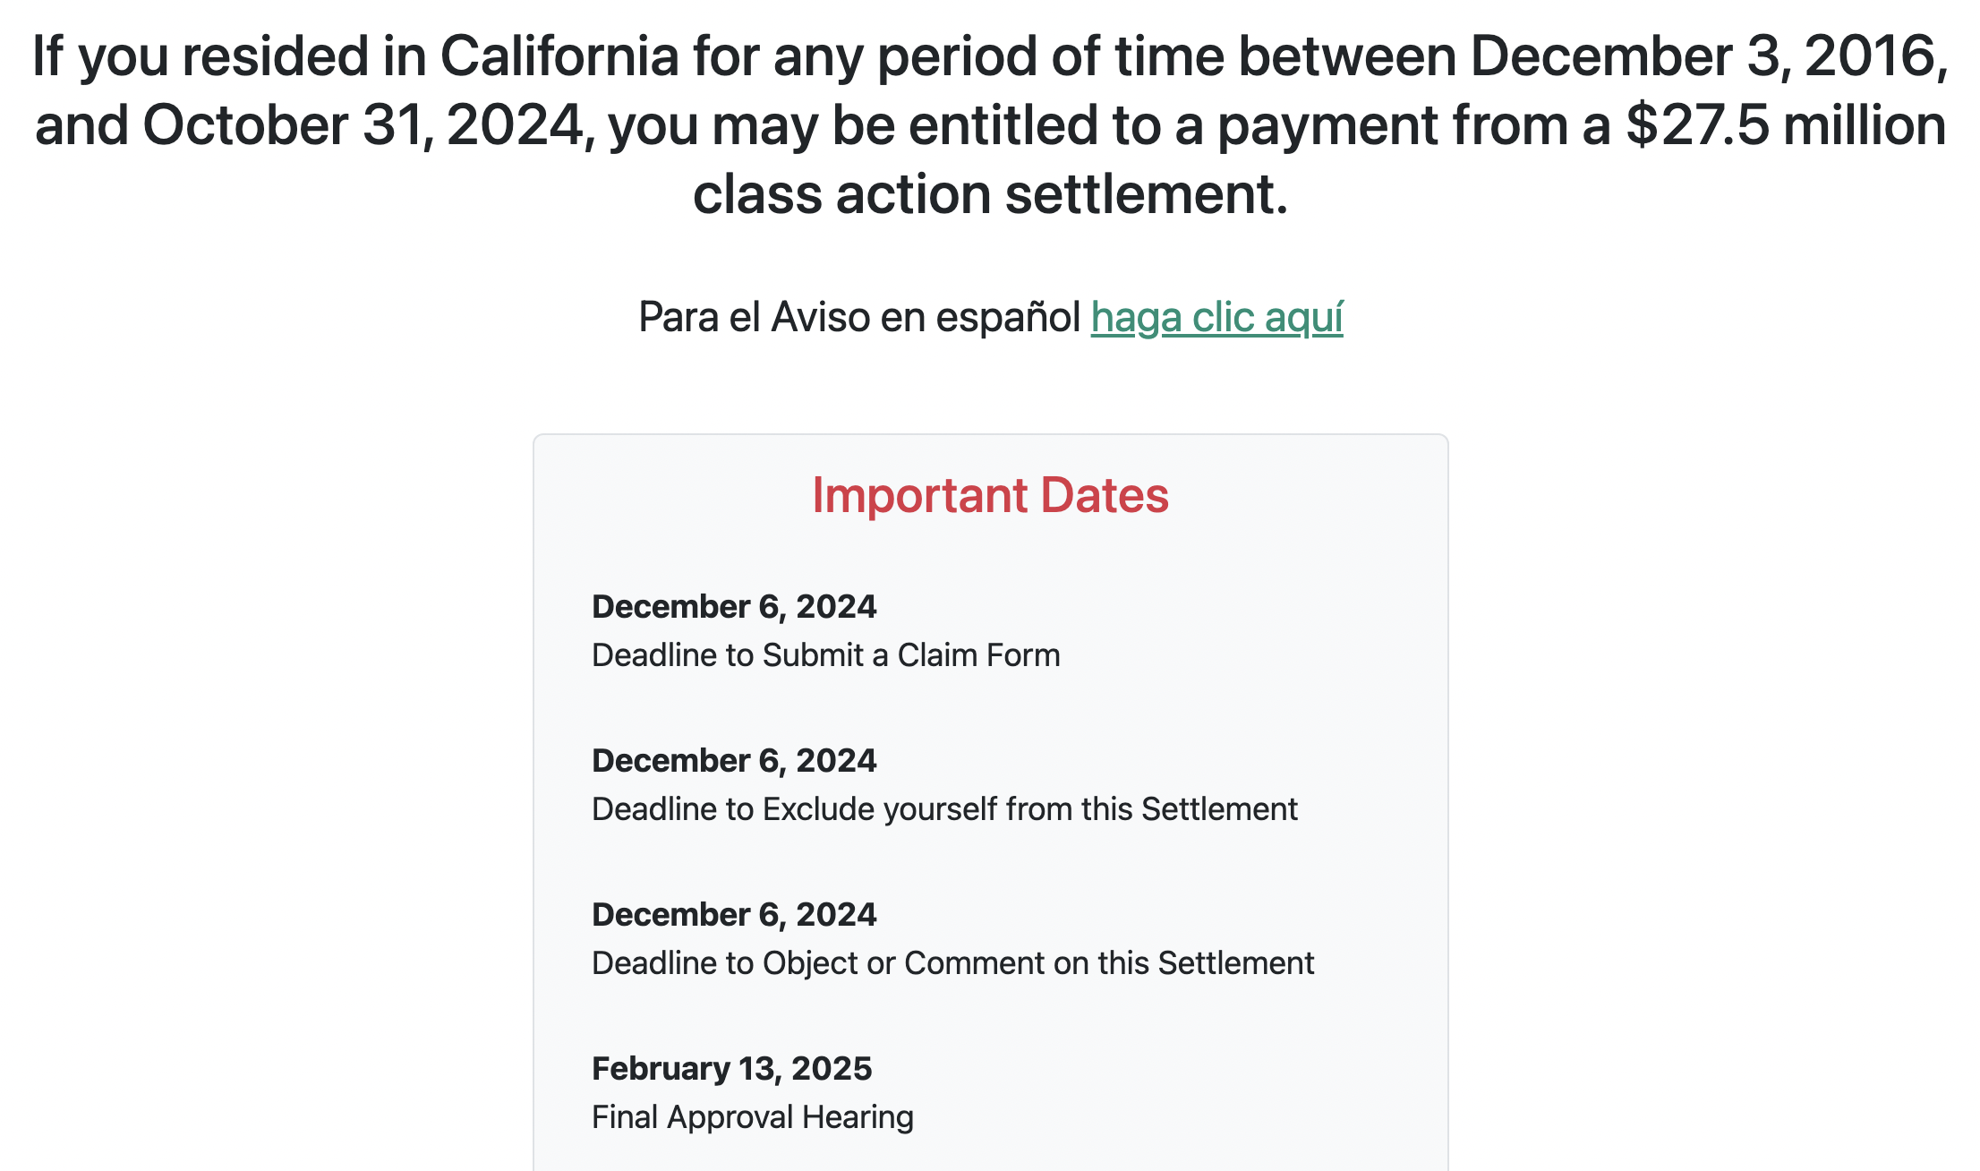This screenshot has width=1980, height=1171.
Task: Click the "Final Approval Hearing" label
Action: [753, 1117]
